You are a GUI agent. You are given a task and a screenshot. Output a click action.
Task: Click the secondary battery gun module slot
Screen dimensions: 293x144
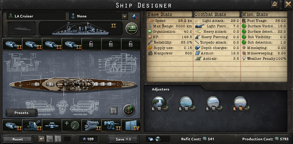click(112, 126)
